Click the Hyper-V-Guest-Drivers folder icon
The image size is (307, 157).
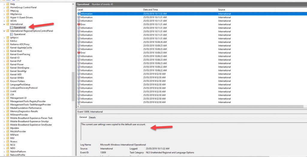coord(8,17)
